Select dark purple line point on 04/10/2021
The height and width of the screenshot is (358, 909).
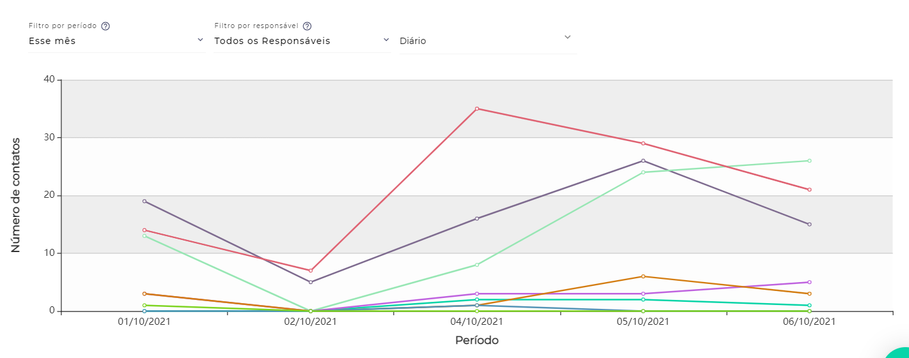(477, 219)
